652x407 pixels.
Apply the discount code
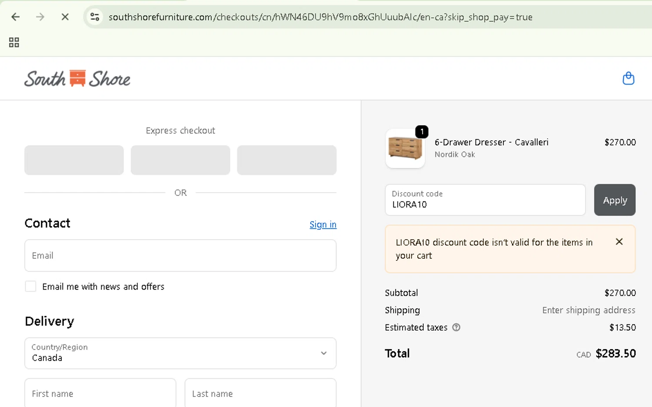615,200
